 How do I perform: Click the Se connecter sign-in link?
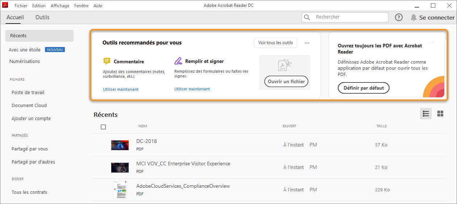pos(437,17)
